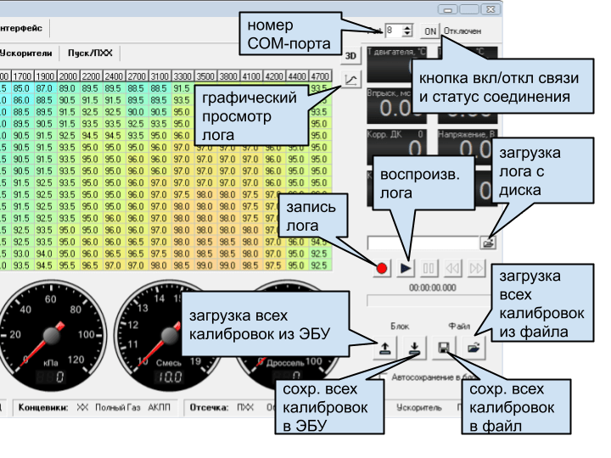
Task: Open graphical log viewer chart icon
Action: tap(351, 81)
